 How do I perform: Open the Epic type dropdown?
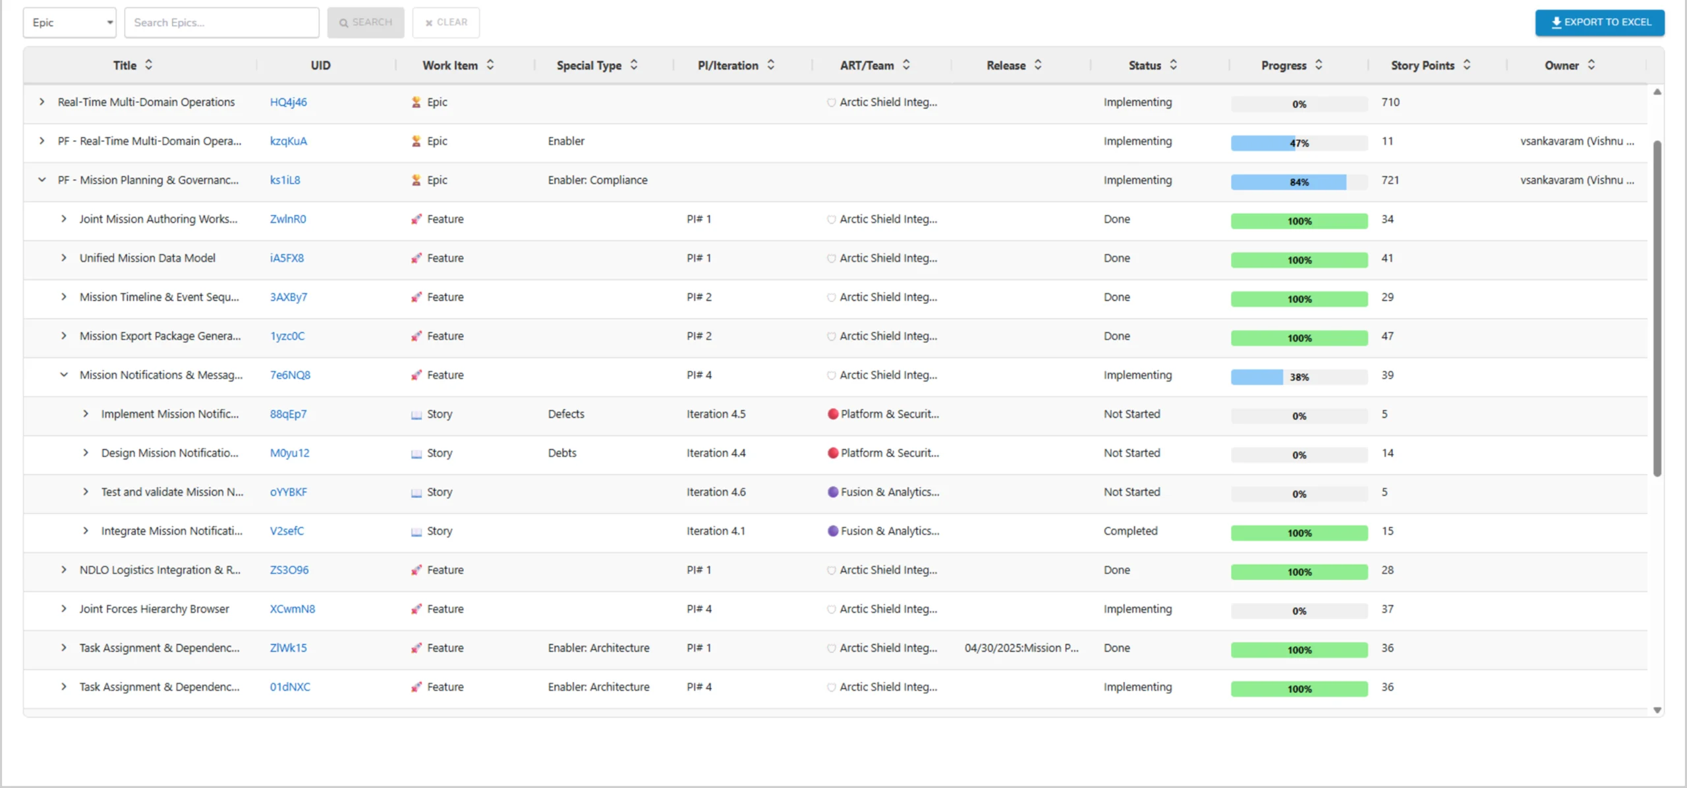(70, 22)
